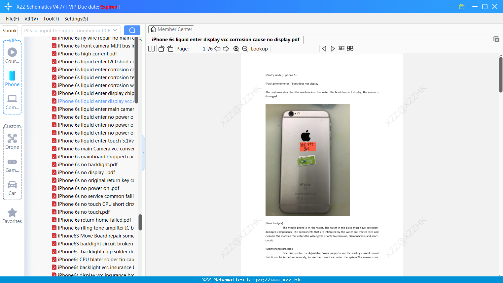Open the VIP(V) menu
The height and width of the screenshot is (283, 503).
31,19
